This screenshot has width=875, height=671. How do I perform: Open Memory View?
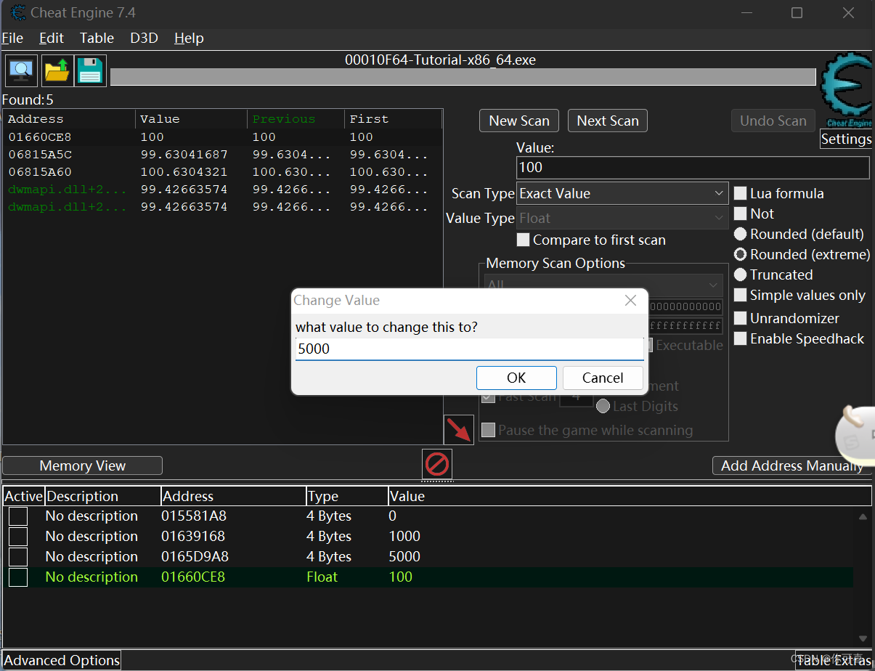(x=83, y=465)
